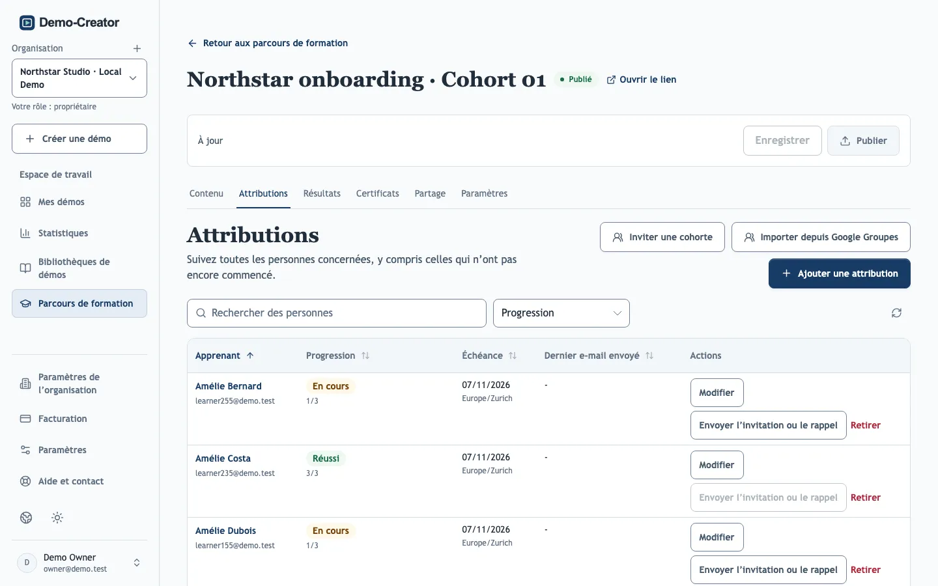
Task: Expand the Northstar Studio organisation selector
Action: pyautogui.click(x=79, y=78)
